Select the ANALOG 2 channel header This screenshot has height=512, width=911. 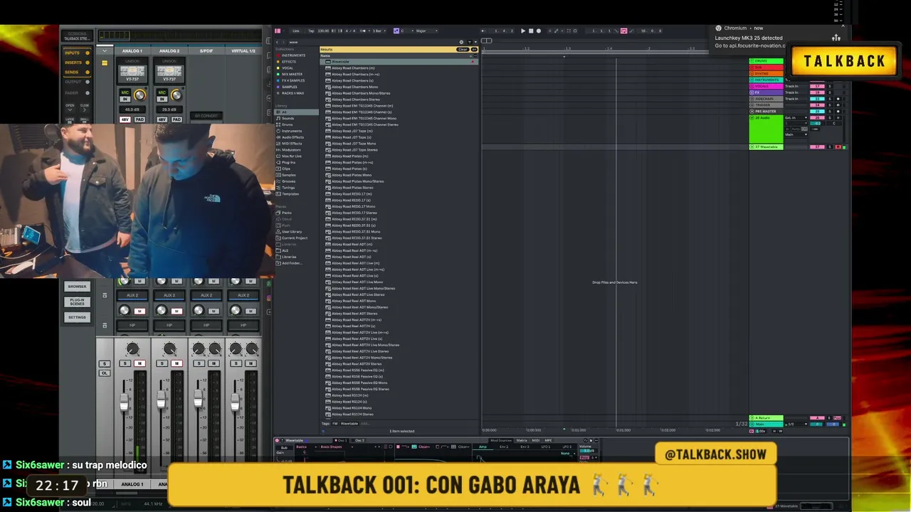169,51
